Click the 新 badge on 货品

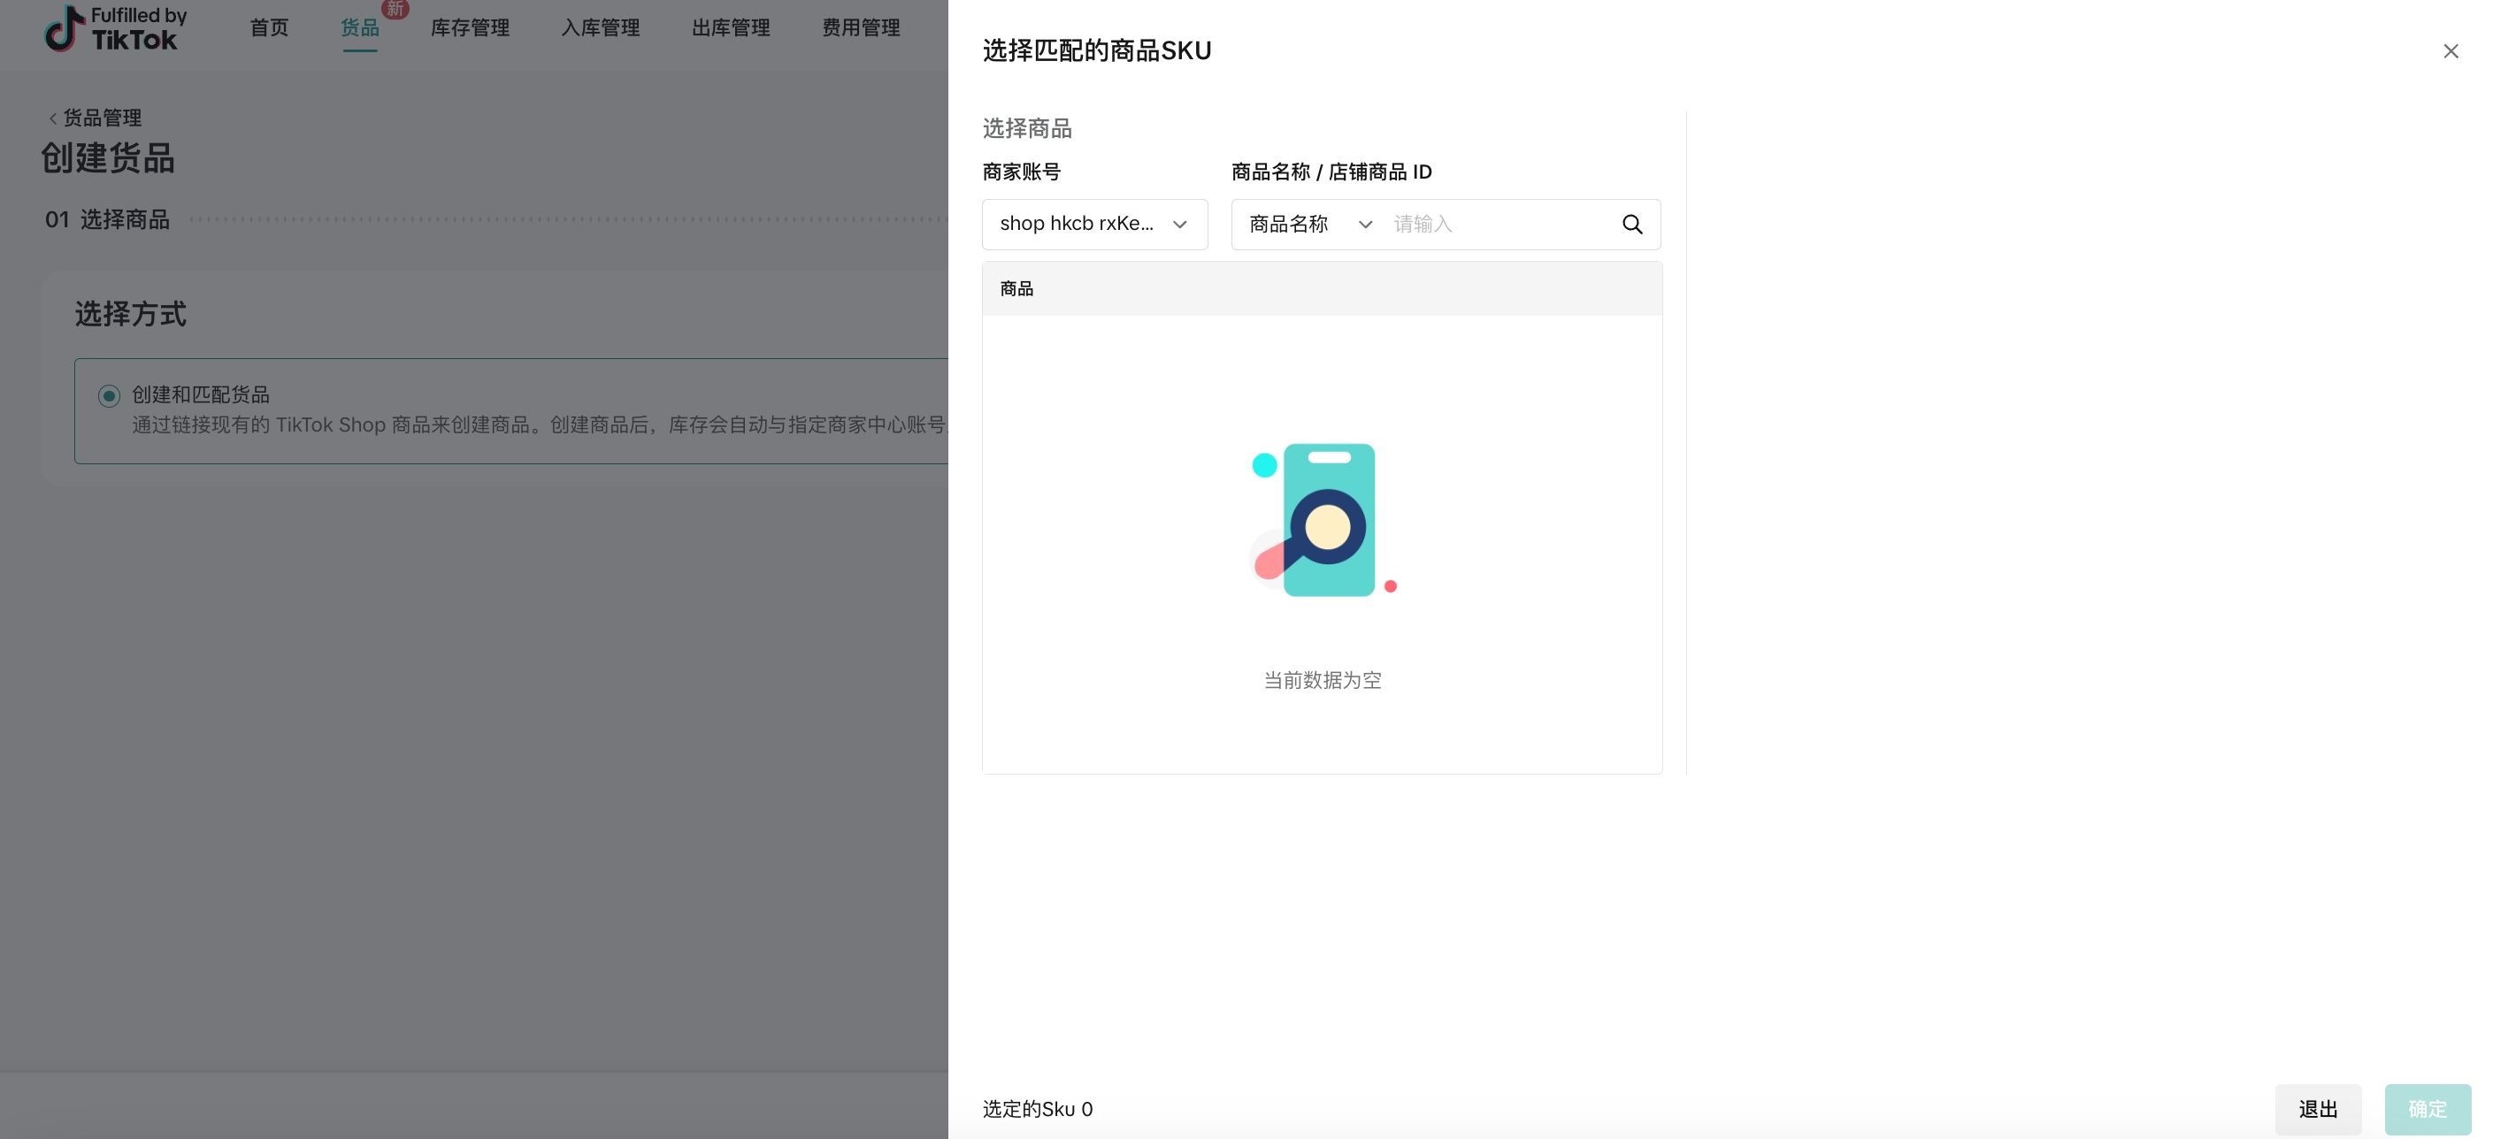tap(395, 9)
